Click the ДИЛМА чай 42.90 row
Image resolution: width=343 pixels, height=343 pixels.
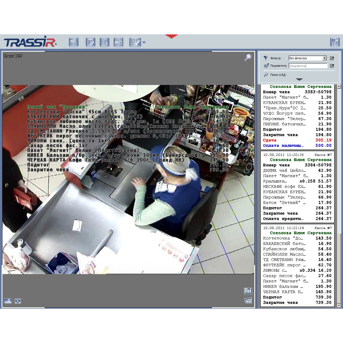(x=297, y=170)
